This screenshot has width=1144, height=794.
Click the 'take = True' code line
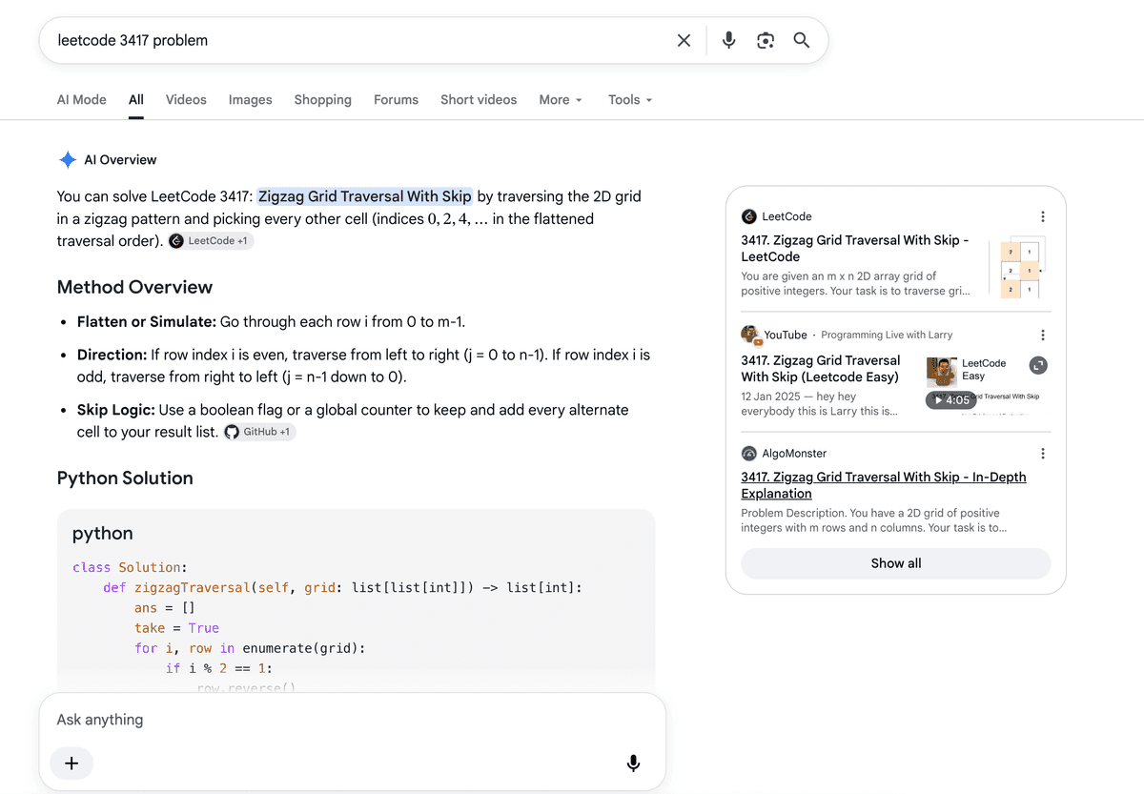tap(176, 628)
